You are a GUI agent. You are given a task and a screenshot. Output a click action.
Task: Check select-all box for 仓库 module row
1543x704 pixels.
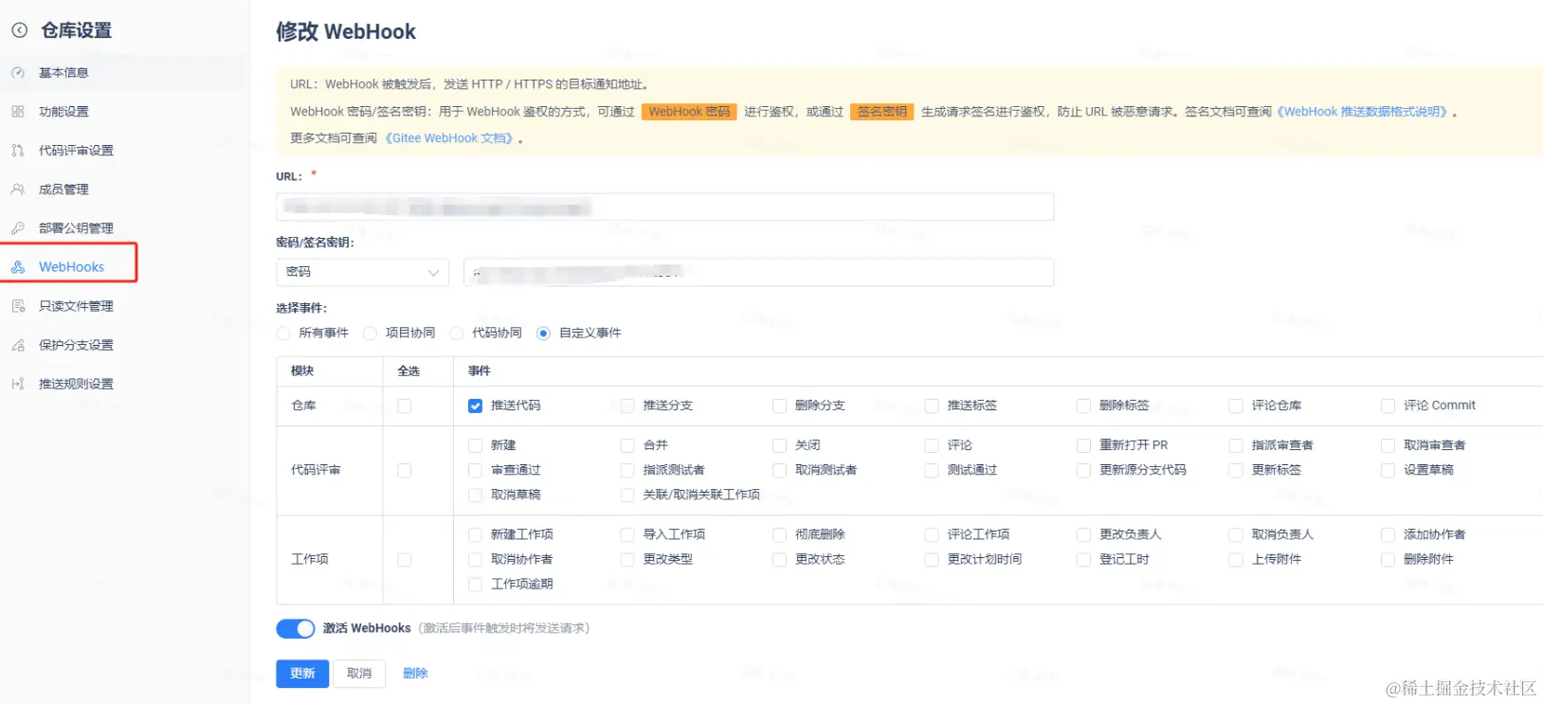pos(405,406)
